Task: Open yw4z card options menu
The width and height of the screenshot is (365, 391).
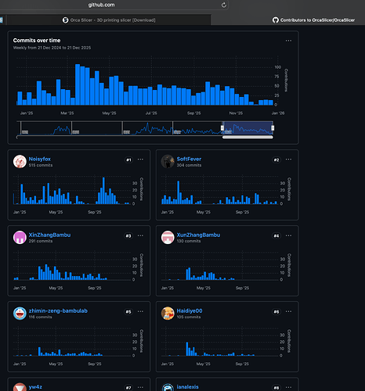Action: coord(140,387)
